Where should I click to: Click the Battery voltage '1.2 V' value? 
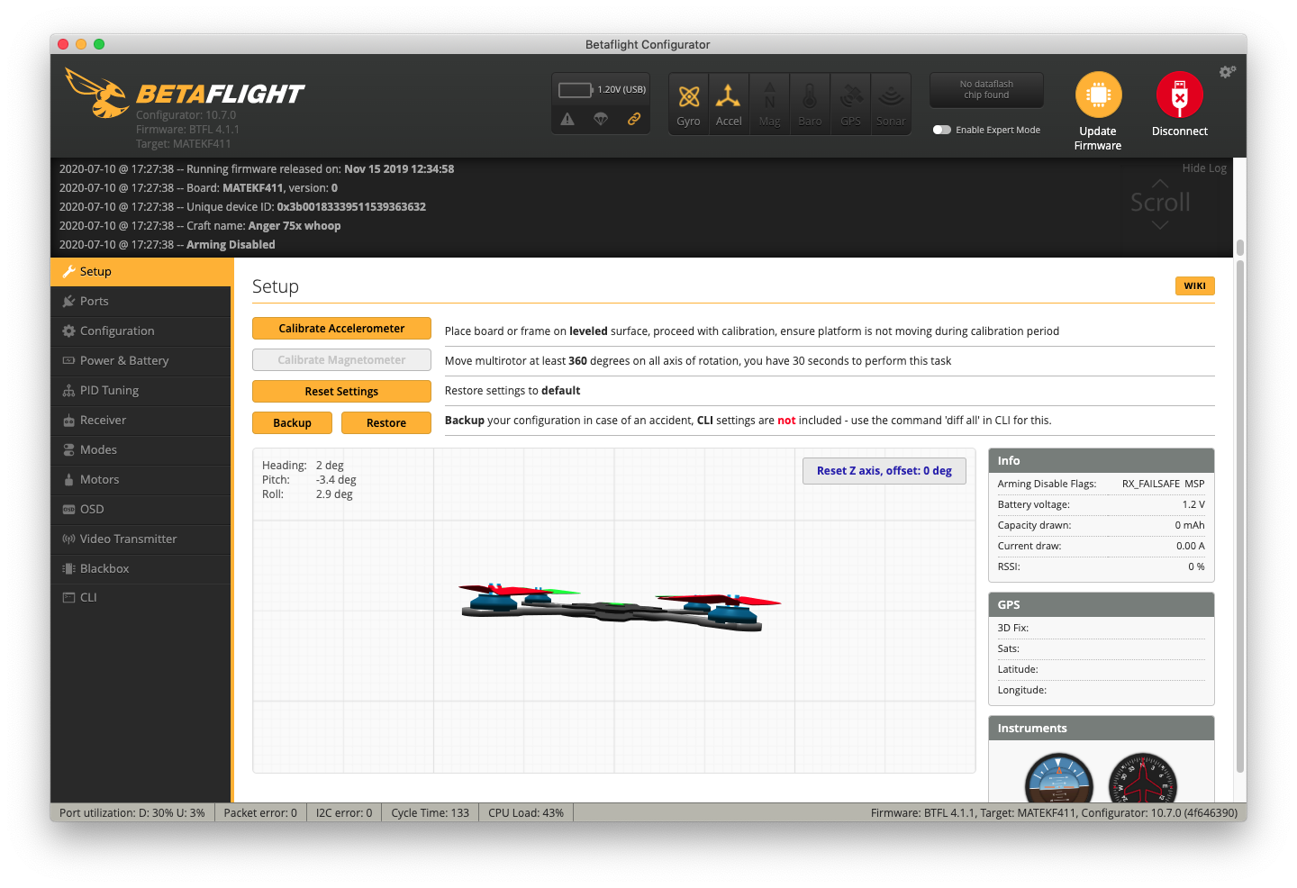[x=1193, y=505]
